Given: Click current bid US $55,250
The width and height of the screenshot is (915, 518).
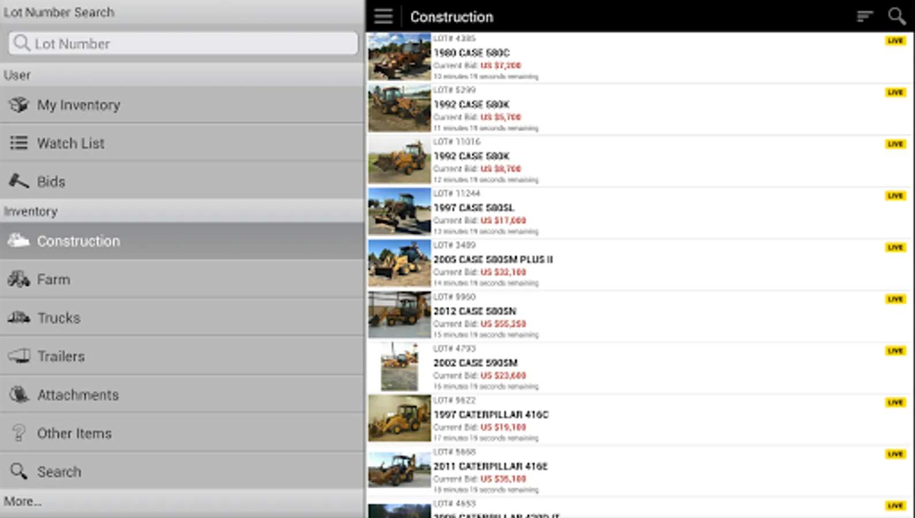Looking at the screenshot, I should [503, 324].
